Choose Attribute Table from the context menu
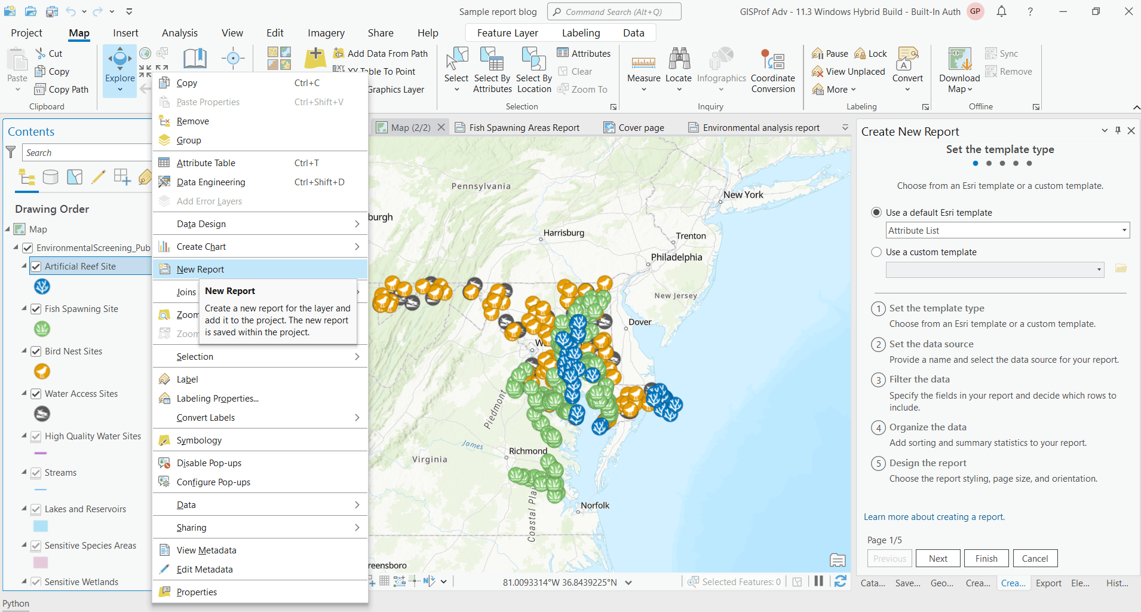 click(206, 162)
